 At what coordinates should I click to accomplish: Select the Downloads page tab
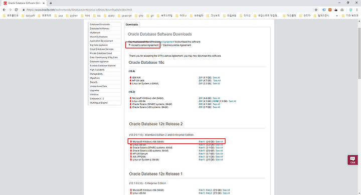[x=132, y=25]
